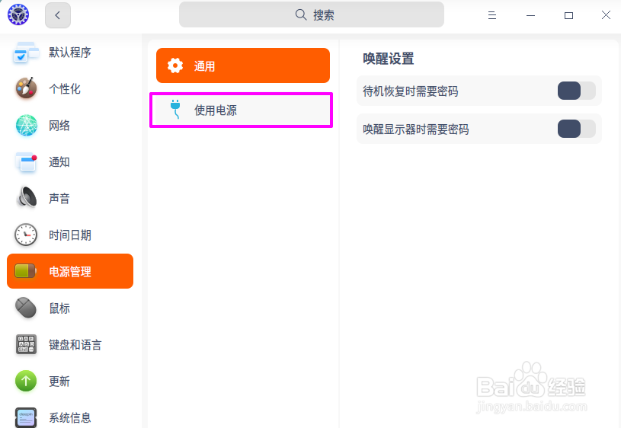
Task: Toggle 唤醒显示器时需要密码 switch
Action: tap(576, 129)
